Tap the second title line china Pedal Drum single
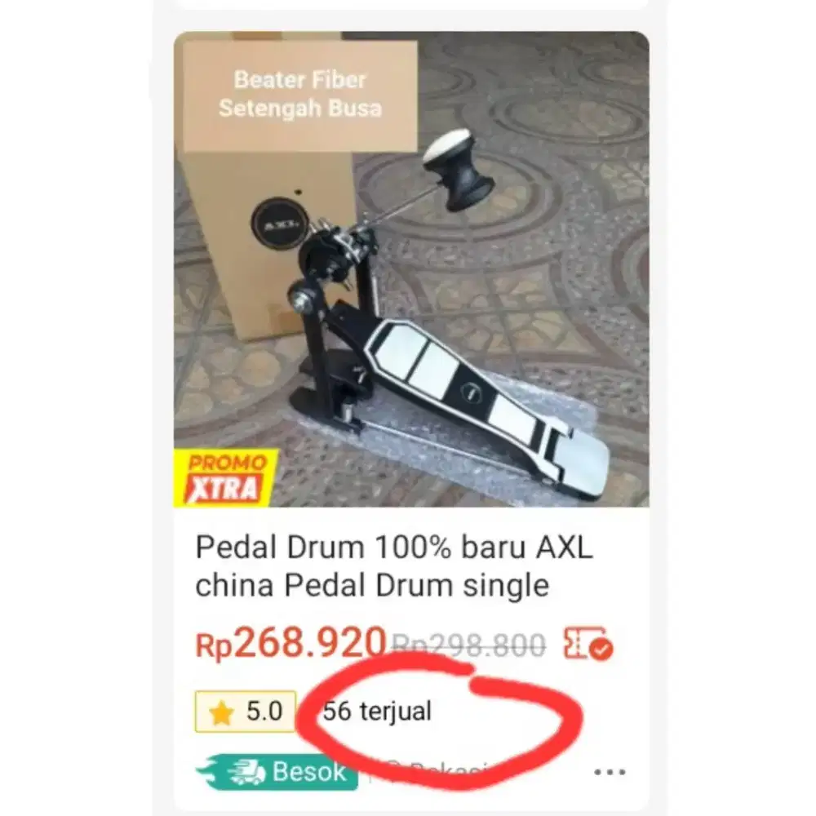Image resolution: width=816 pixels, height=816 pixels. 372,585
